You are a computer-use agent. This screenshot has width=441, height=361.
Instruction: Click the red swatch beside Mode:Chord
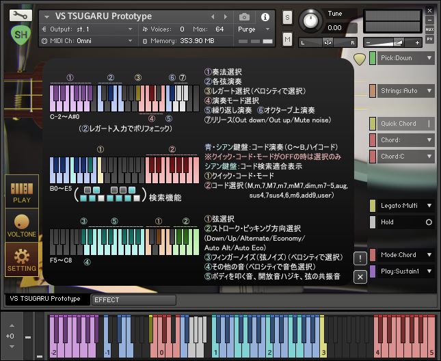(x=373, y=255)
